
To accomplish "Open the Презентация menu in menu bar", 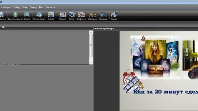I will [x=5, y=7].
